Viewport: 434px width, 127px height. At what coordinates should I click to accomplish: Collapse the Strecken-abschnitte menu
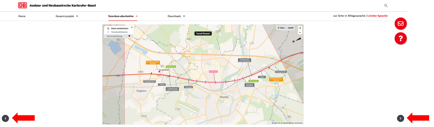pyautogui.click(x=123, y=16)
